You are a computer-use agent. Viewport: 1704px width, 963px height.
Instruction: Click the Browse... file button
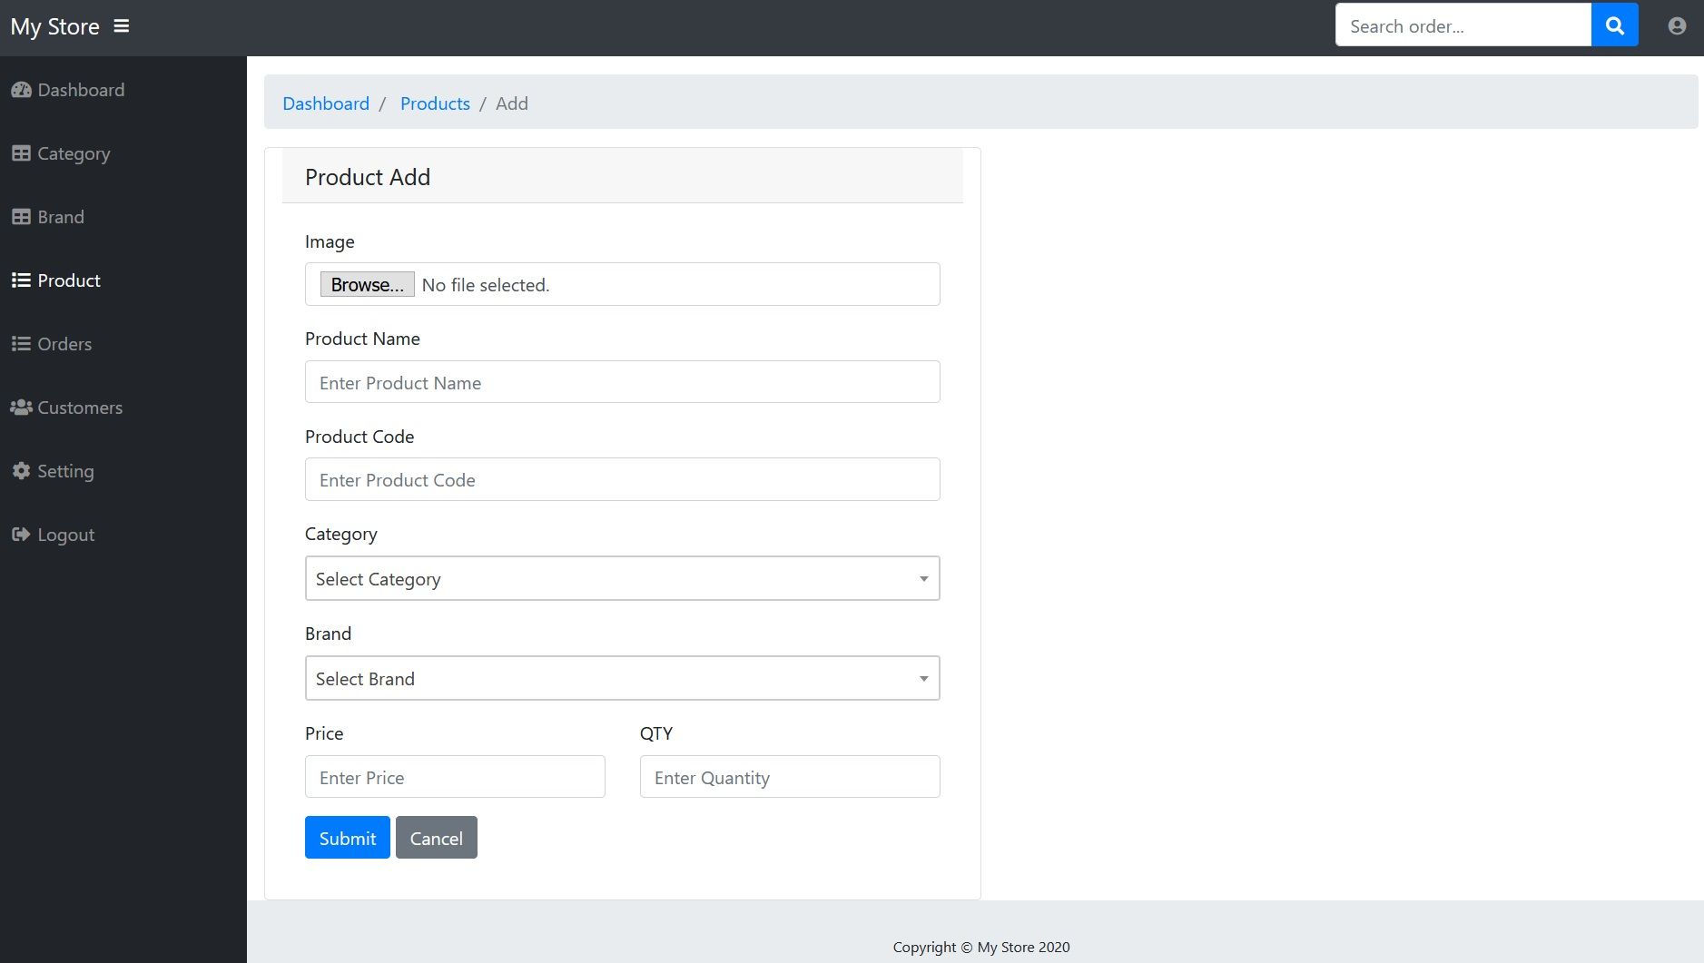click(367, 284)
